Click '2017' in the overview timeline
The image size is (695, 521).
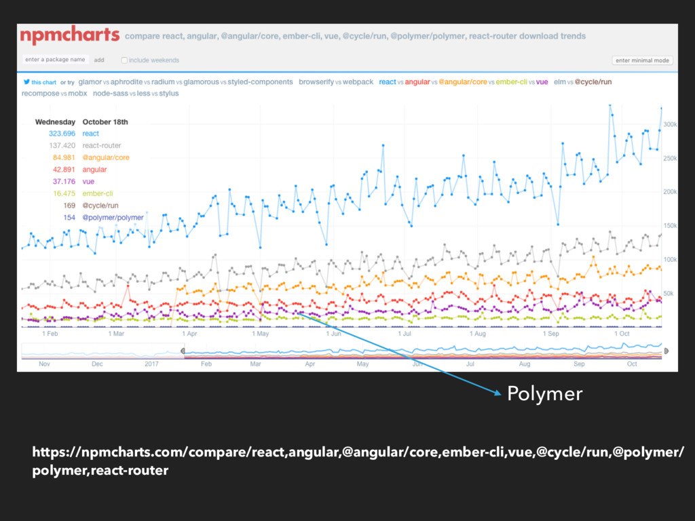pos(151,364)
